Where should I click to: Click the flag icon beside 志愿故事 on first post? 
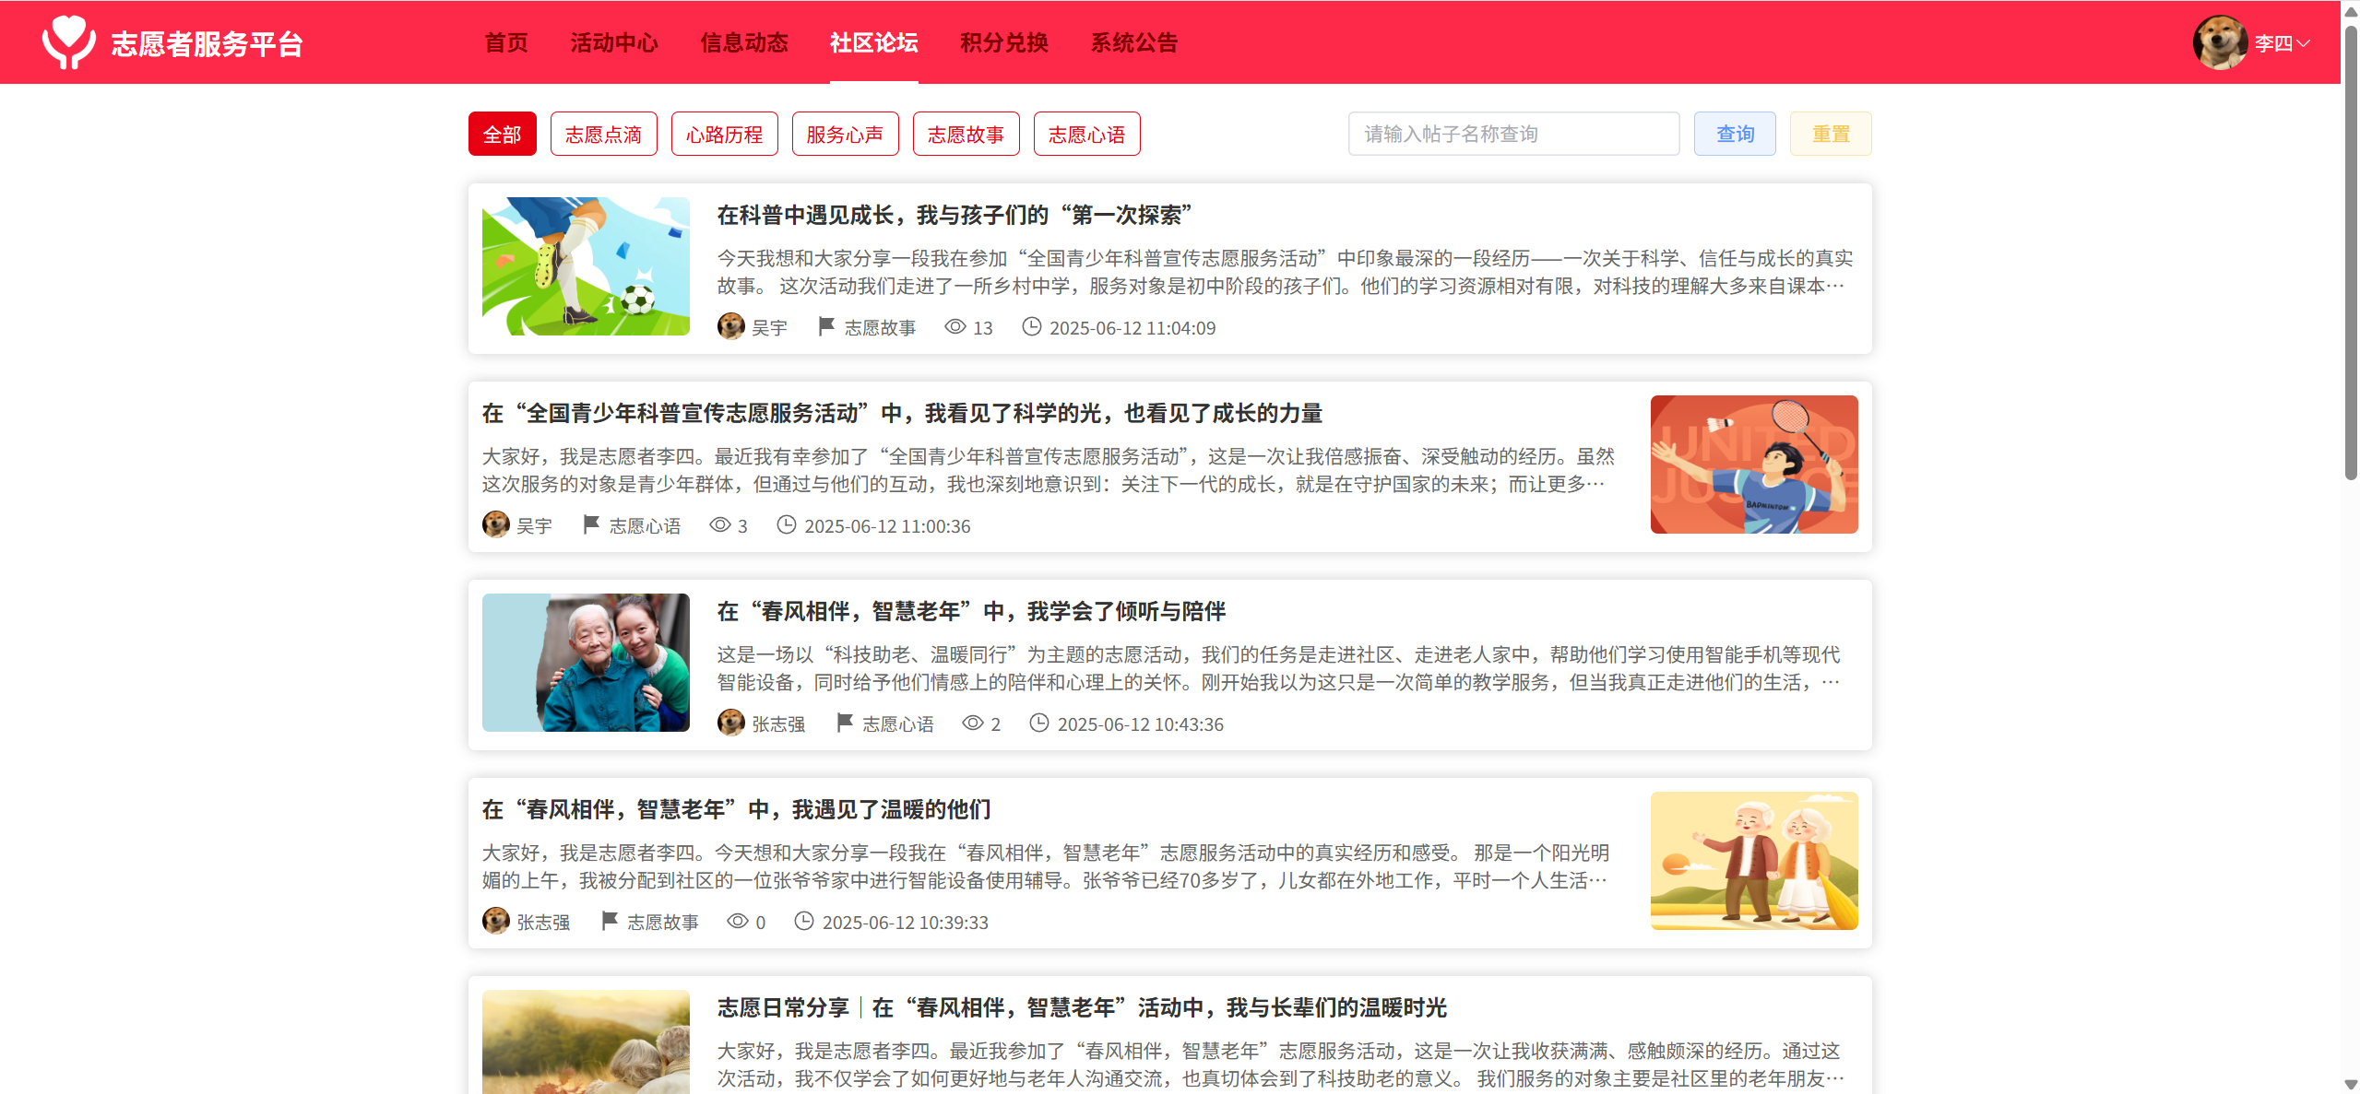click(x=826, y=327)
